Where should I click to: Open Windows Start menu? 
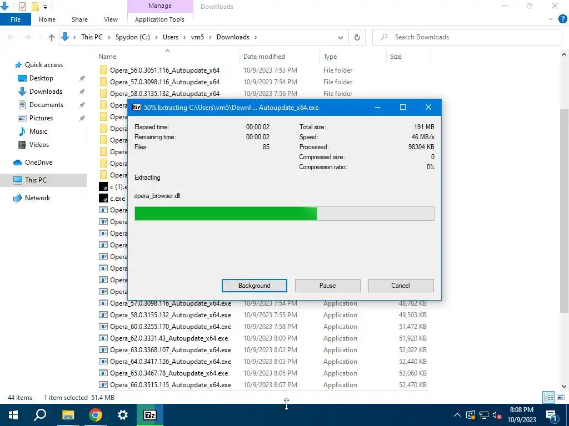(x=13, y=415)
